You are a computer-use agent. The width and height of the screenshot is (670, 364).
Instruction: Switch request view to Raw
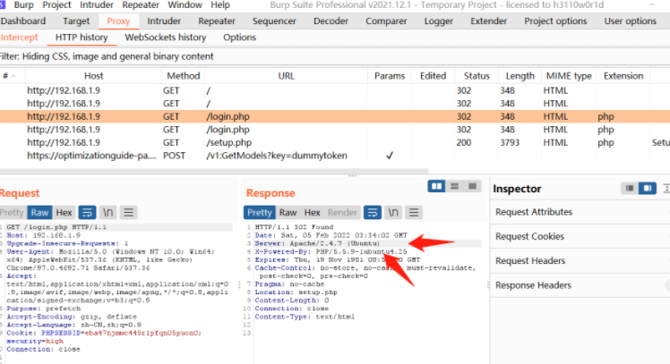[39, 213]
